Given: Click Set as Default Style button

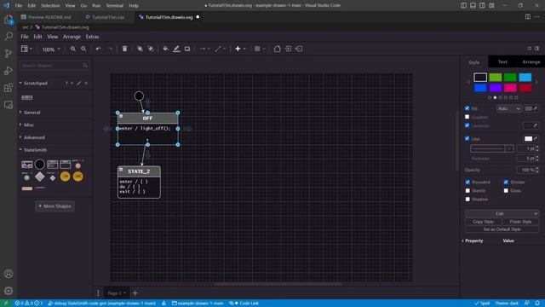Looking at the screenshot, I should pyautogui.click(x=502, y=229).
